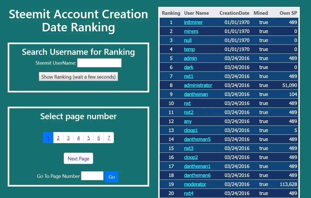Image resolution: width=311 pixels, height=198 pixels.
Task: Click the Go To Page Number field
Action: 92,176
